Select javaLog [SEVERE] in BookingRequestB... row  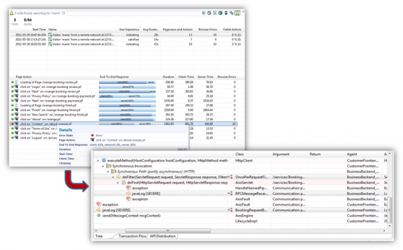point(116,210)
